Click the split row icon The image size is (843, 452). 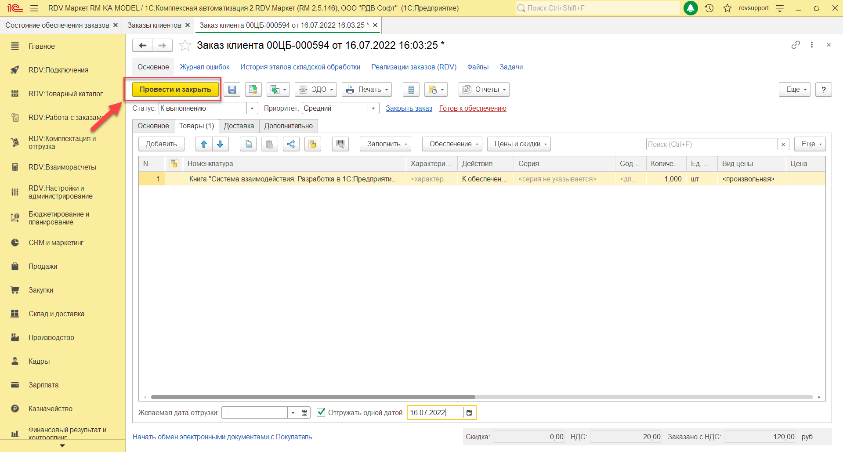[291, 144]
